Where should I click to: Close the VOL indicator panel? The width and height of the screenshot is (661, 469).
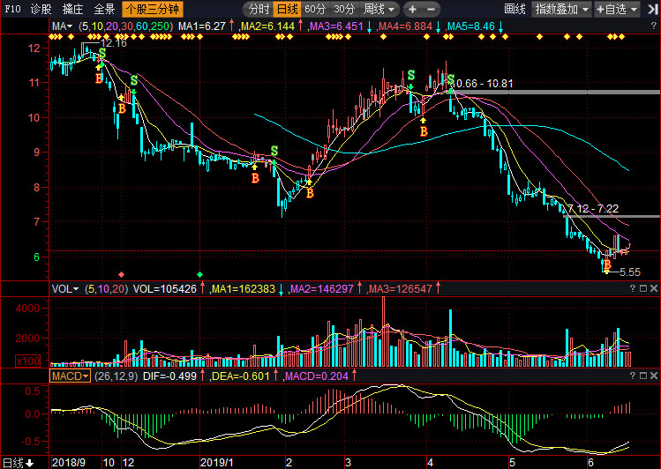(x=653, y=288)
